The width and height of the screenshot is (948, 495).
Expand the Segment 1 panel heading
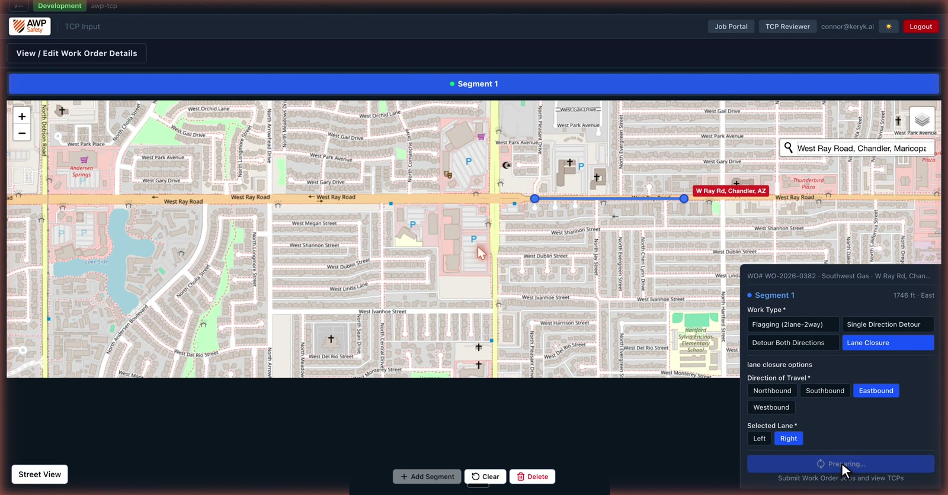coord(774,295)
